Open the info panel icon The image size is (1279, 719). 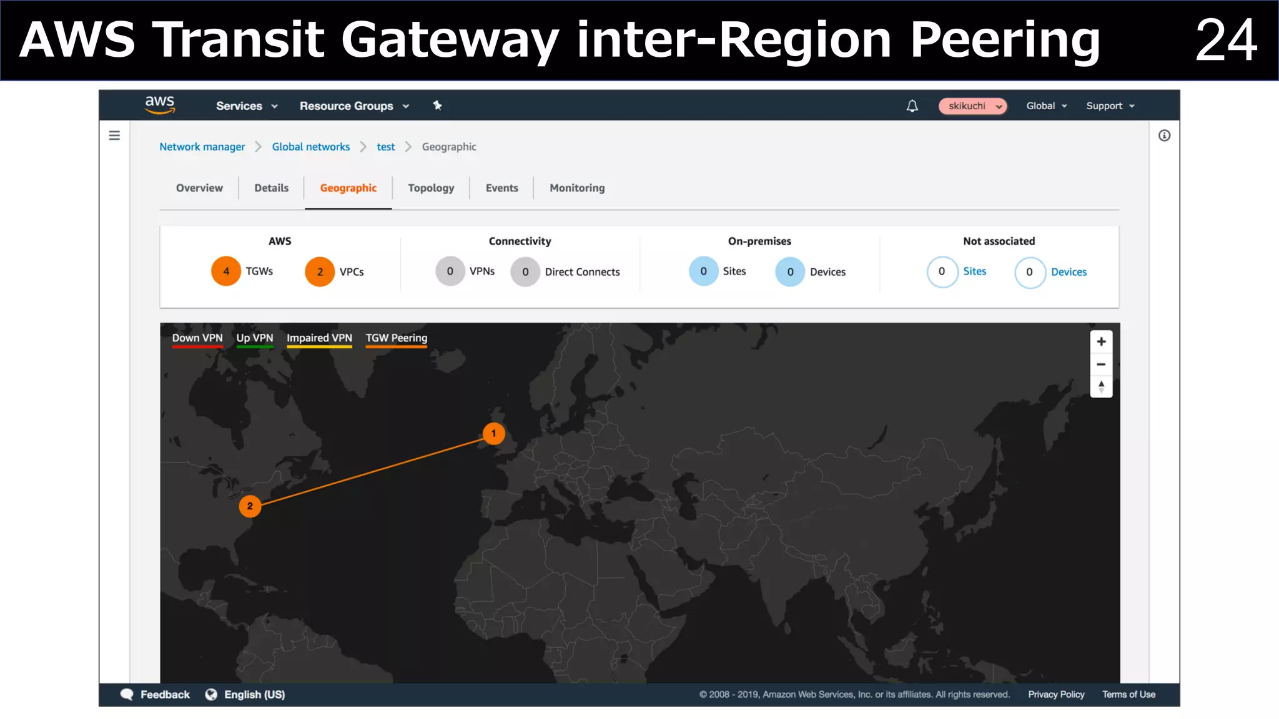coord(1164,135)
